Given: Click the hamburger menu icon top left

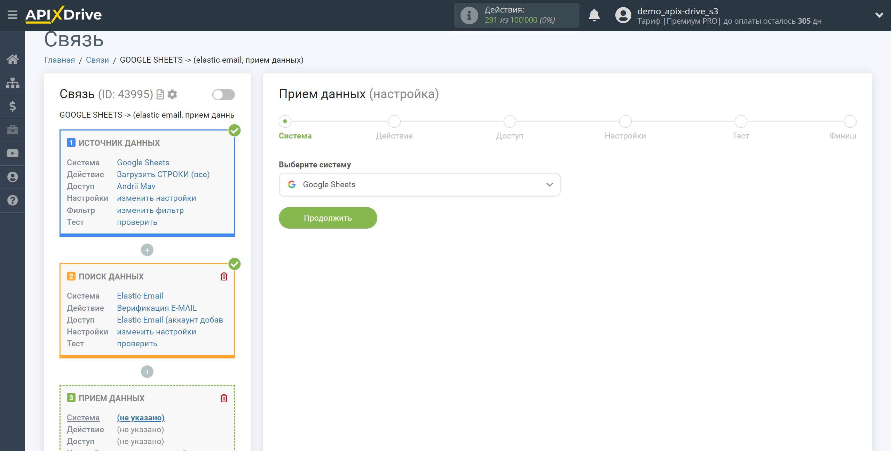Looking at the screenshot, I should (x=11, y=15).
